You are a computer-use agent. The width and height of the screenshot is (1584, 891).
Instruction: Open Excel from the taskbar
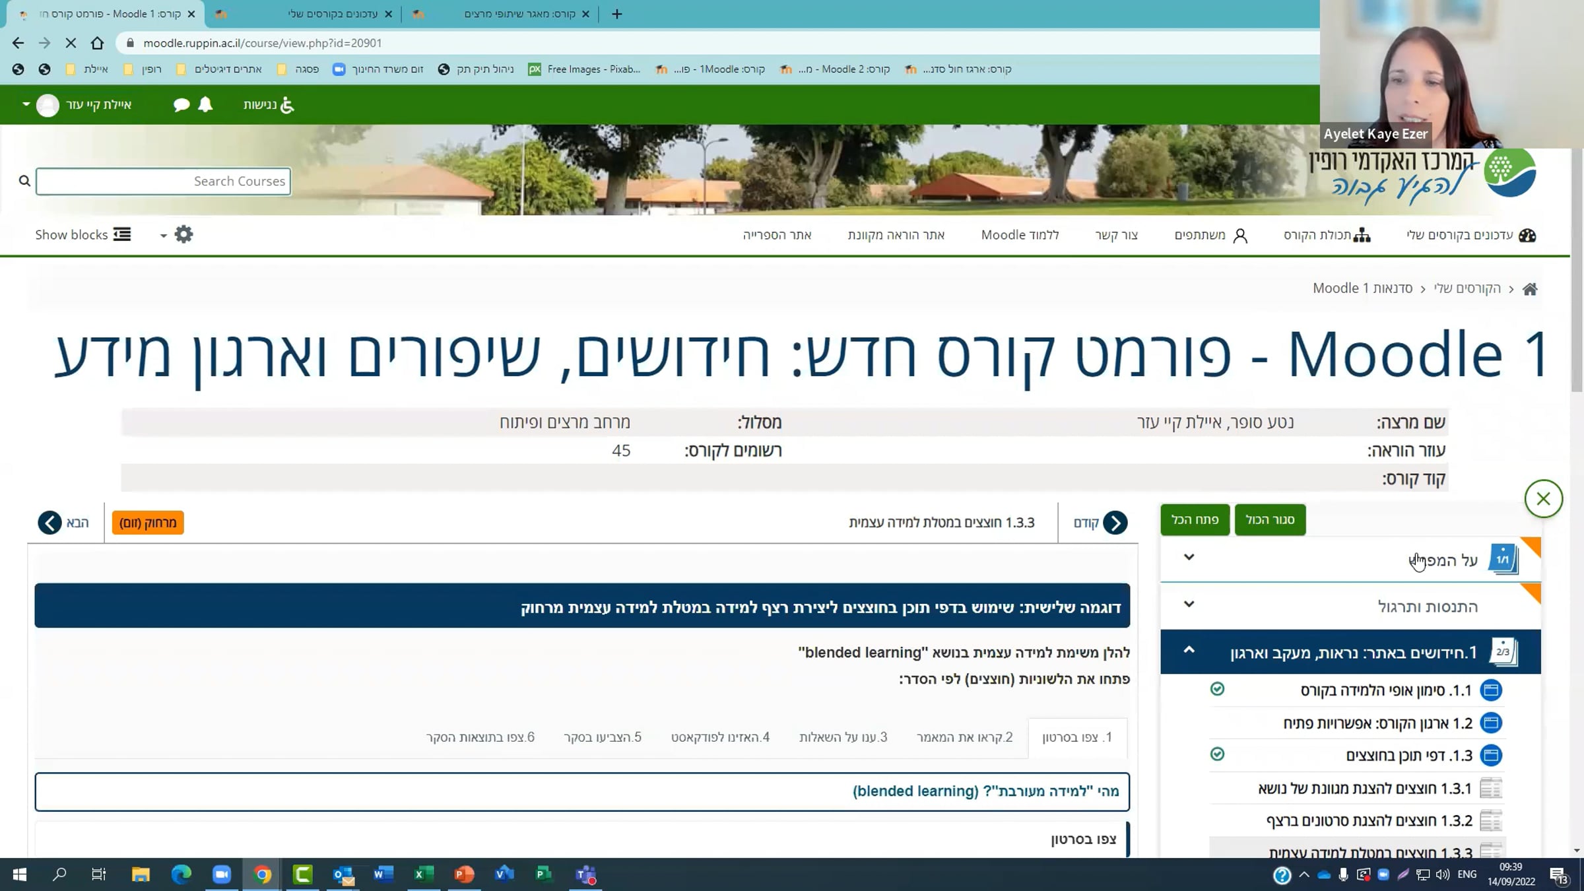coord(423,874)
